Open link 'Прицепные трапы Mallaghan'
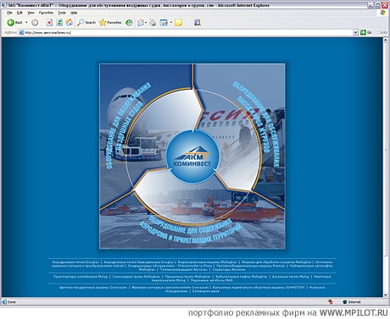Screen dimensions: 390x319 (187, 277)
